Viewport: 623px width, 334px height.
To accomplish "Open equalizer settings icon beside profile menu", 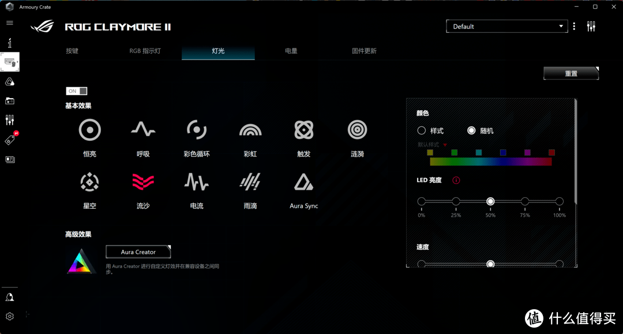I will click(591, 27).
